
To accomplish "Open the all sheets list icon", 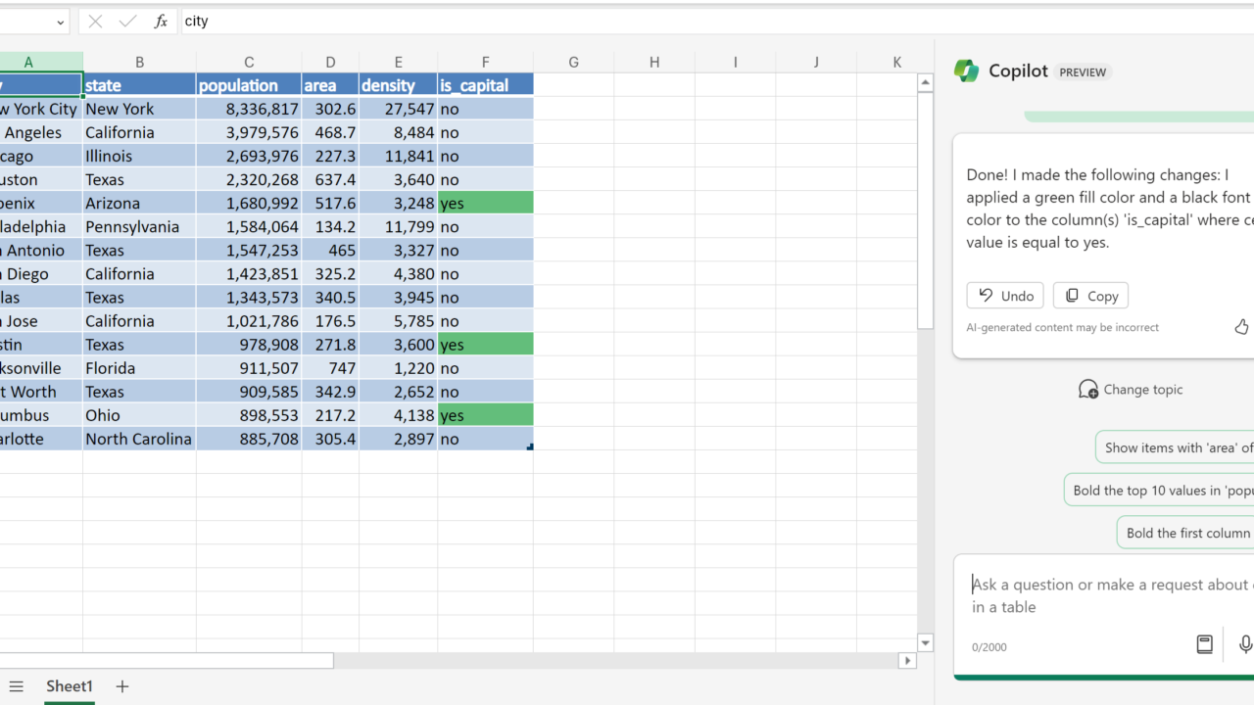I will (x=16, y=686).
